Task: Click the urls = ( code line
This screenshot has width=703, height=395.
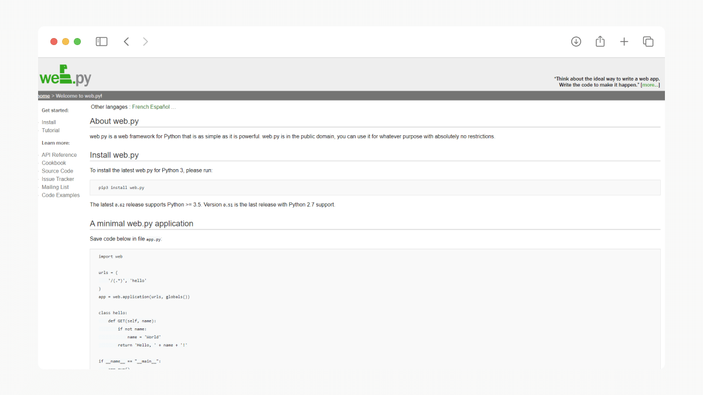Action: point(108,272)
